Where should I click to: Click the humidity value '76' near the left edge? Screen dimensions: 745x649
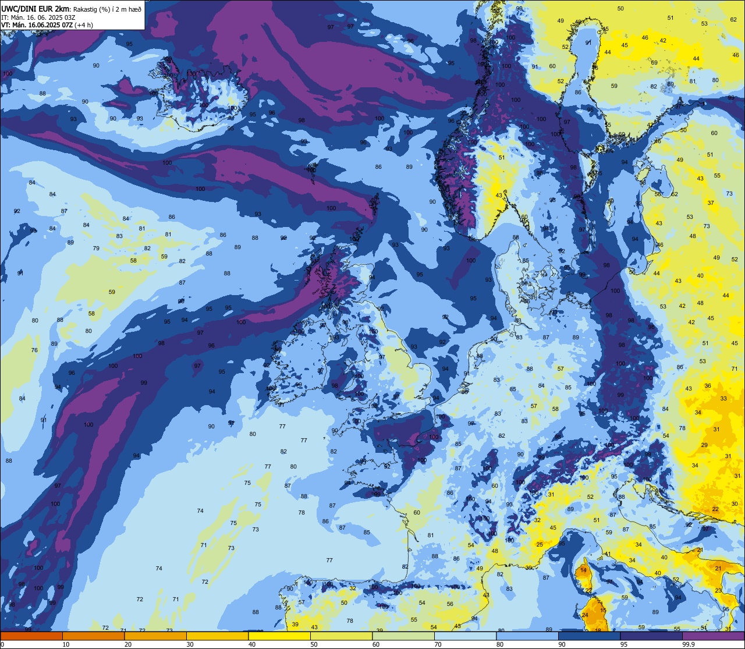tap(34, 350)
